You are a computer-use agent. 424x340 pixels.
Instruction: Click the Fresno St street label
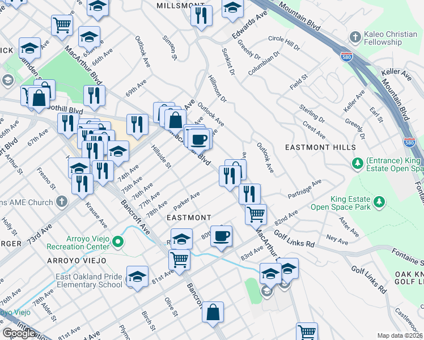click(x=46, y=178)
